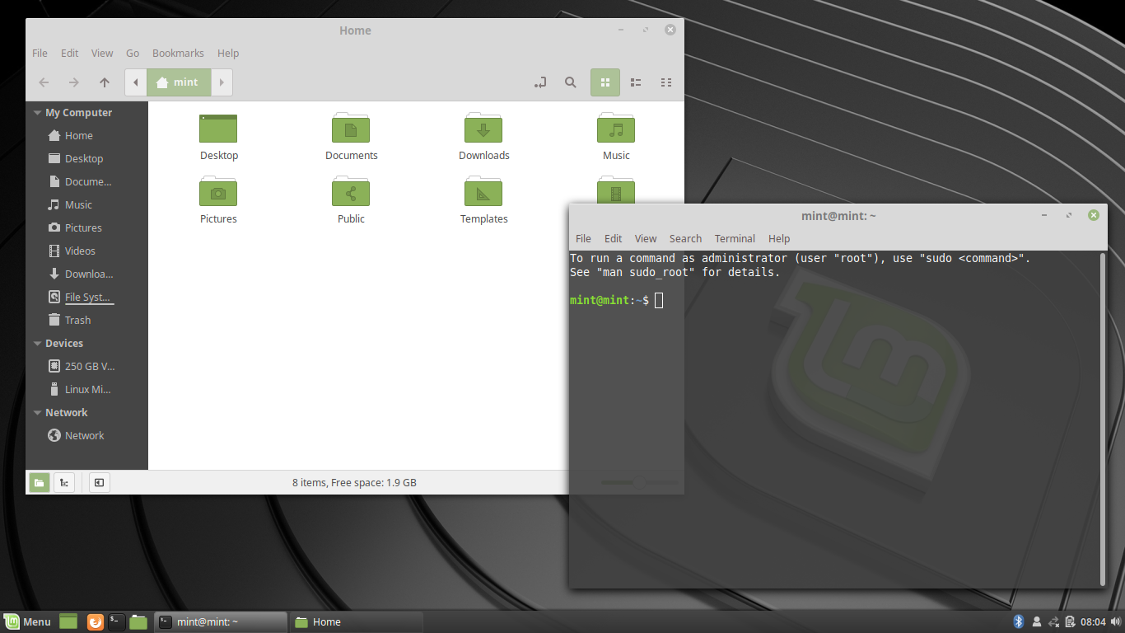Toggle icon view mode on
This screenshot has height=633, width=1125.
click(605, 82)
